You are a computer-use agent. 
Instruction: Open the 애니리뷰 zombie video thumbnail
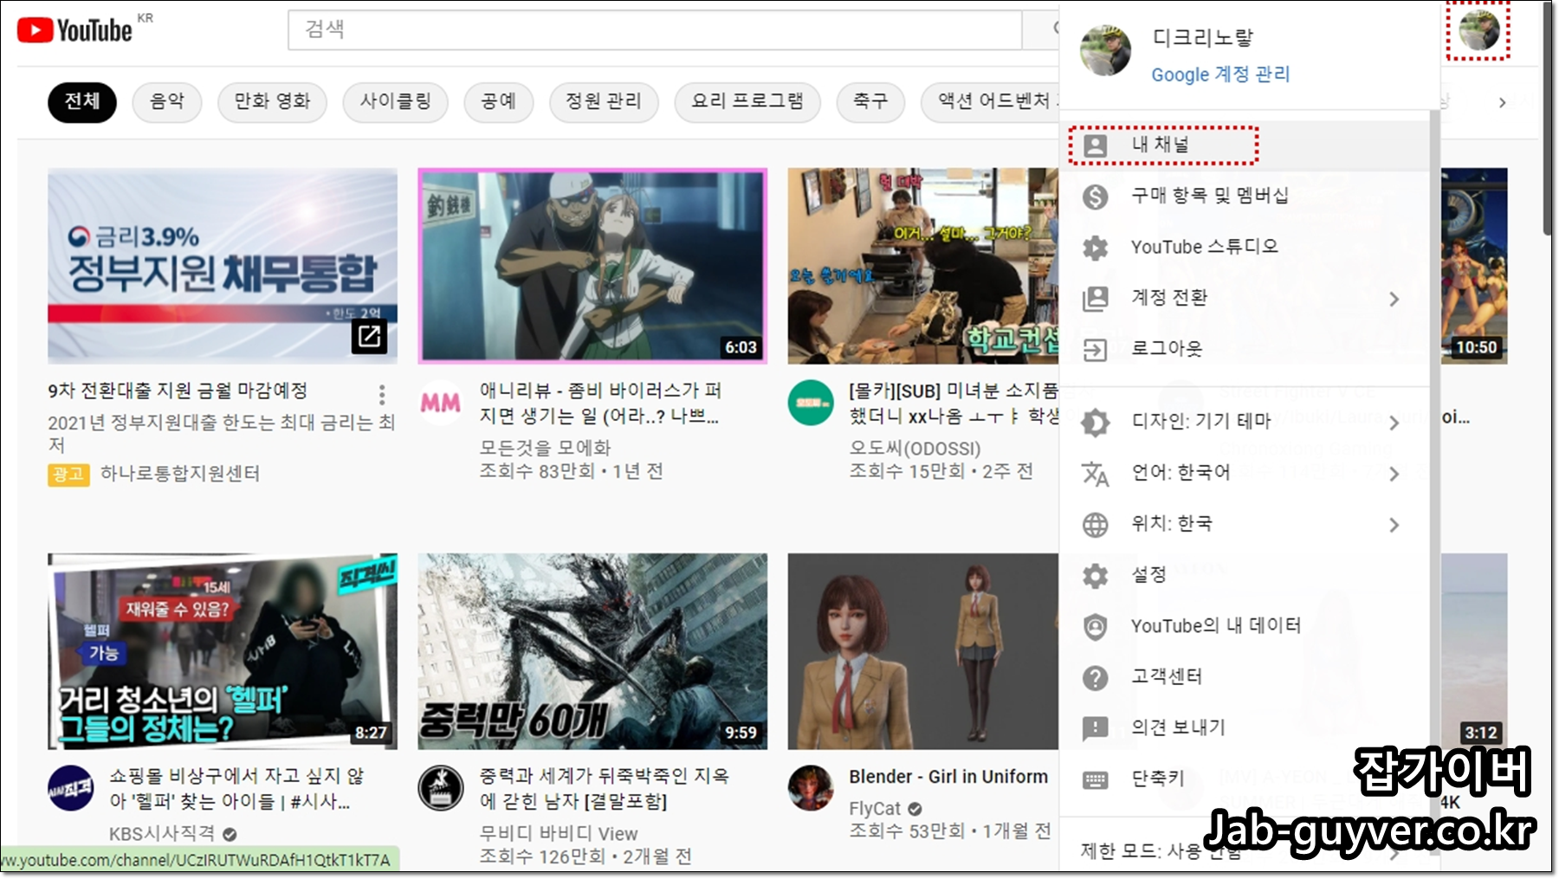point(592,266)
